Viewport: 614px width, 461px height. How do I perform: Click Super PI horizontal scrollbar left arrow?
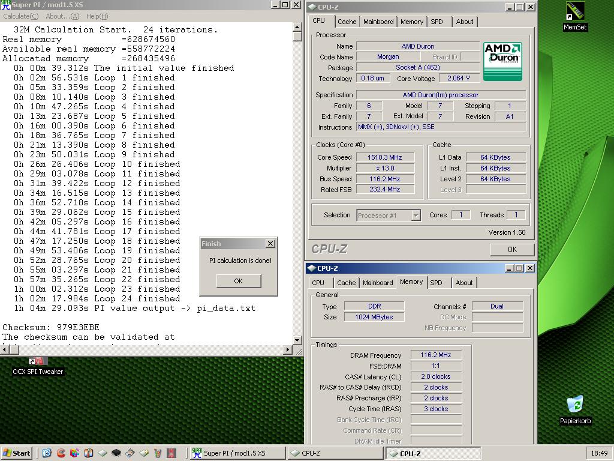coord(5,349)
